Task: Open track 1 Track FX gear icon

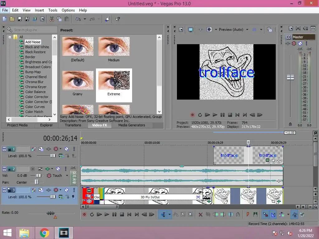Action: pyautogui.click(x=56, y=149)
